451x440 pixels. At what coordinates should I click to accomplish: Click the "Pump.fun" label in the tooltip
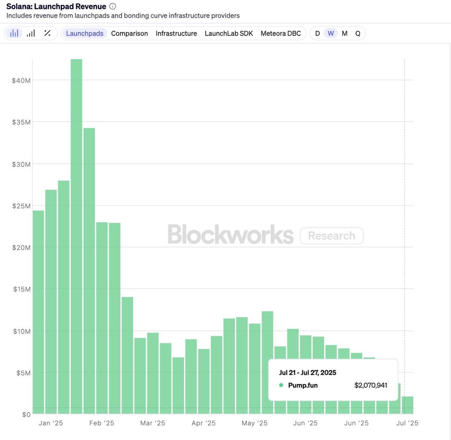[303, 385]
